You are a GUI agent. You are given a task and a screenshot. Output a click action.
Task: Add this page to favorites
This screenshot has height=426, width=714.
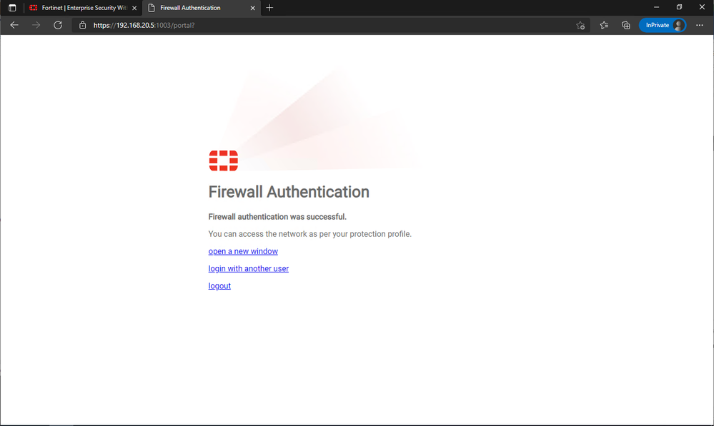click(580, 25)
